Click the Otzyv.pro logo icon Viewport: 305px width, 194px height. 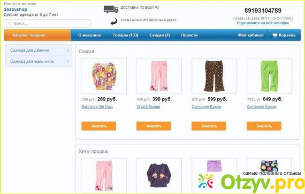point(206,181)
